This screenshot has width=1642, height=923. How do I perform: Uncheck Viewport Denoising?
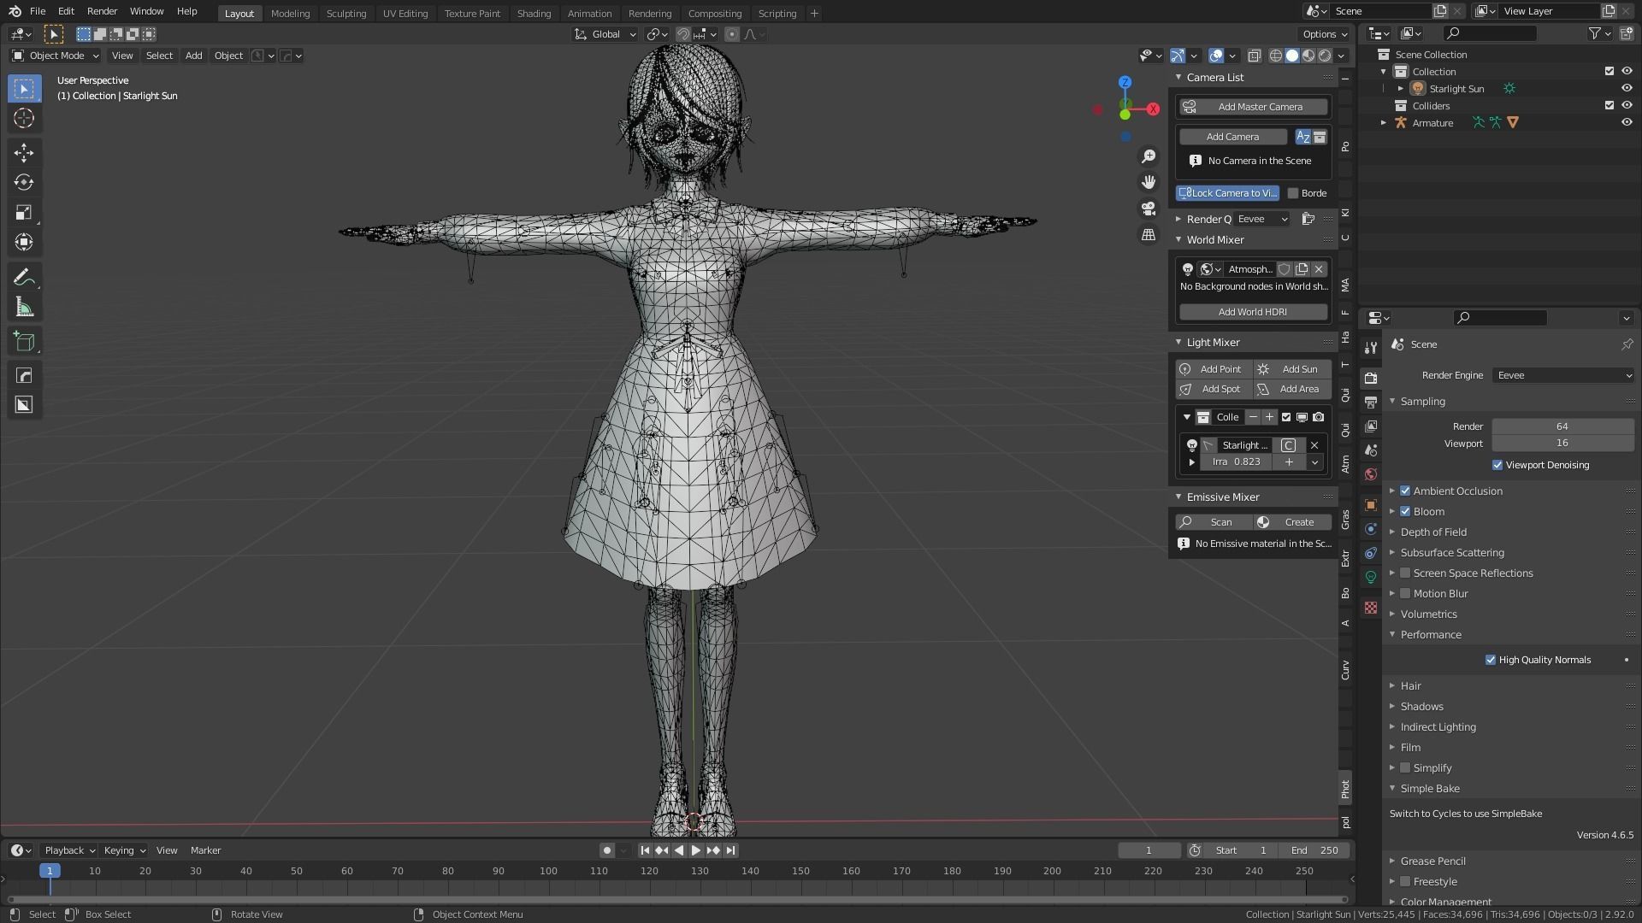1497,465
